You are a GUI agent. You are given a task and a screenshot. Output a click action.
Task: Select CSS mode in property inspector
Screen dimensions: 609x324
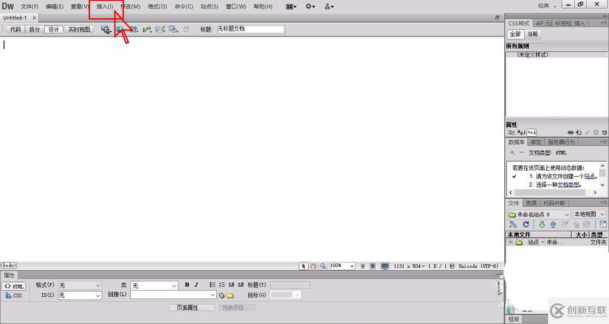[x=14, y=295]
